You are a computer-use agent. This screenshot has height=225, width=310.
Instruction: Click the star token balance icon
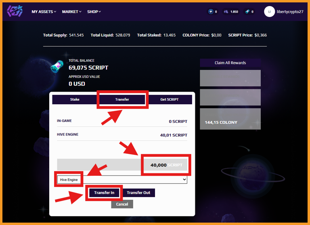coord(211,12)
